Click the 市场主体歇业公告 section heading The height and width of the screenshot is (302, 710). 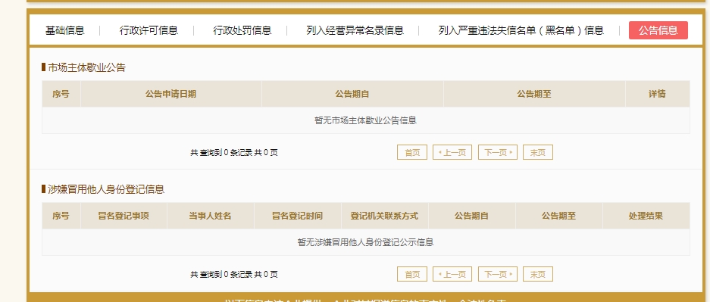tap(86, 68)
